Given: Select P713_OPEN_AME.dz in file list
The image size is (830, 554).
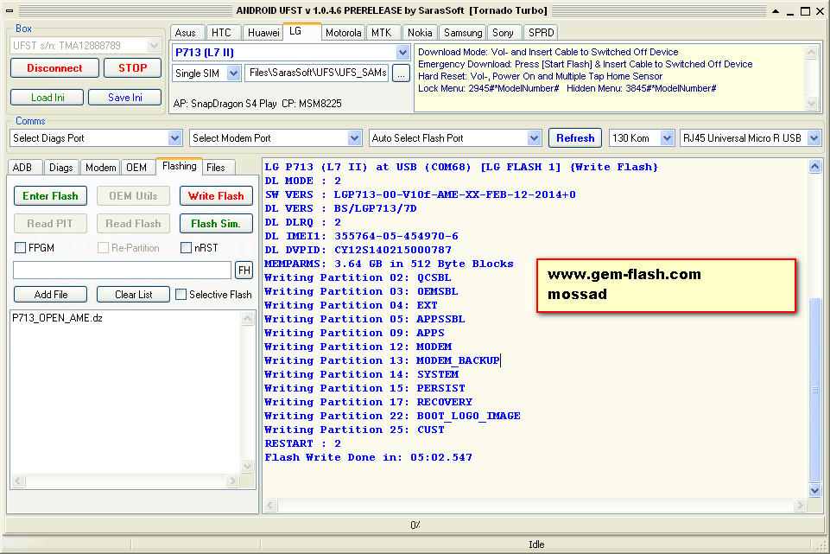Looking at the screenshot, I should (57, 318).
